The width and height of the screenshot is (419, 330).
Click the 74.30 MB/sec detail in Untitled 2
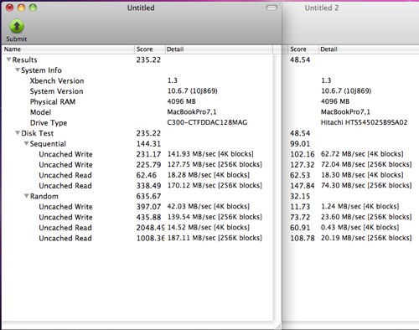[x=366, y=185]
